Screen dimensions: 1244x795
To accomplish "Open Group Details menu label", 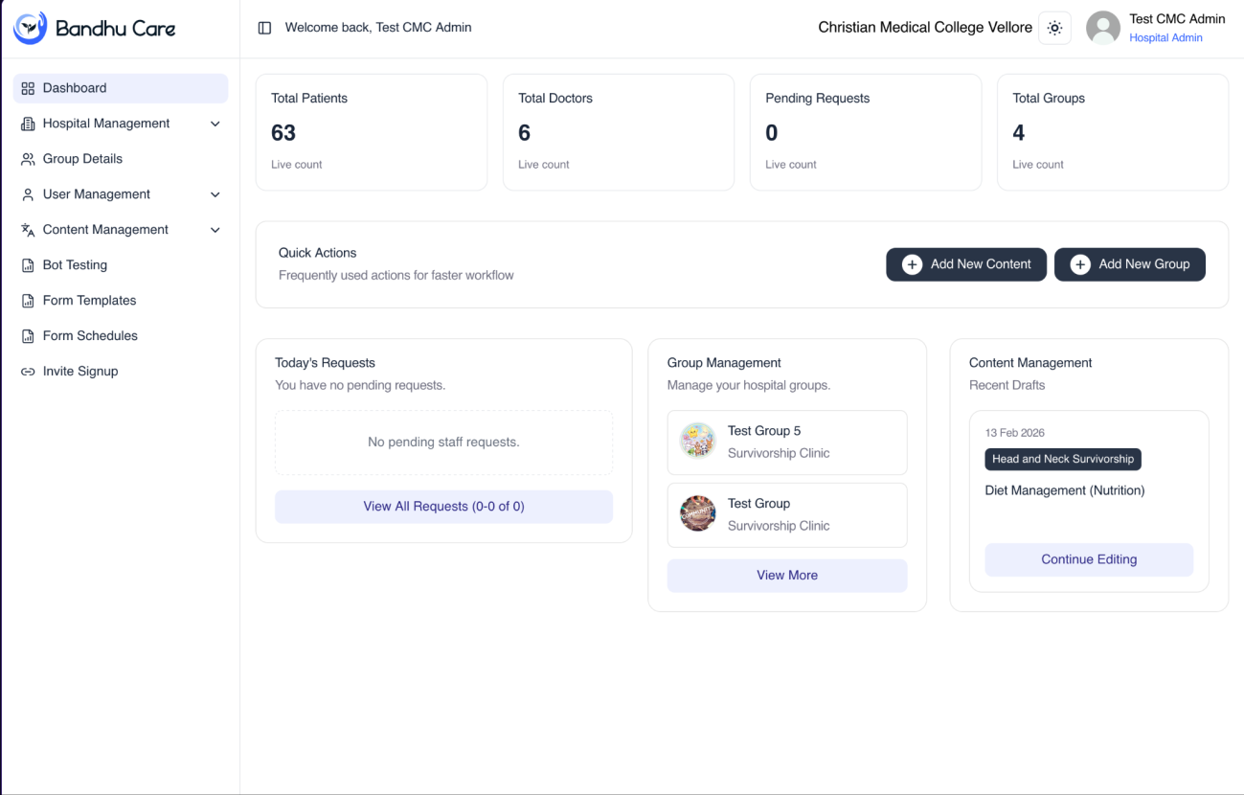I will pyautogui.click(x=82, y=159).
